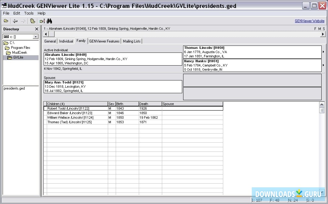This screenshot has width=328, height=204.
Task: Open search with the binoculars icon
Action: (49, 21)
